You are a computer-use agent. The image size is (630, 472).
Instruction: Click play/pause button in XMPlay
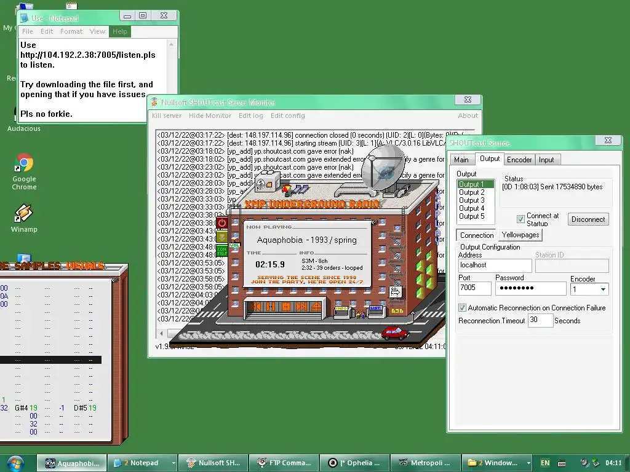271,307
